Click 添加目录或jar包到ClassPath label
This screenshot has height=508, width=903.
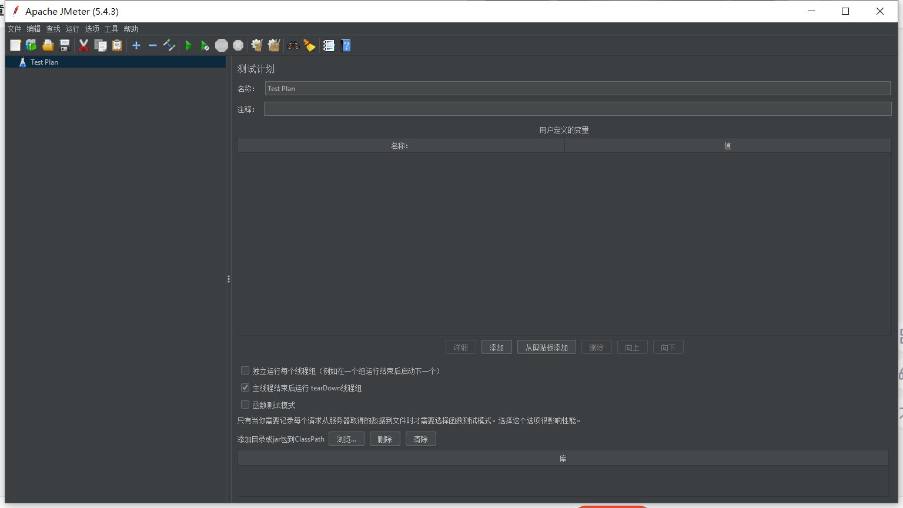click(x=280, y=439)
